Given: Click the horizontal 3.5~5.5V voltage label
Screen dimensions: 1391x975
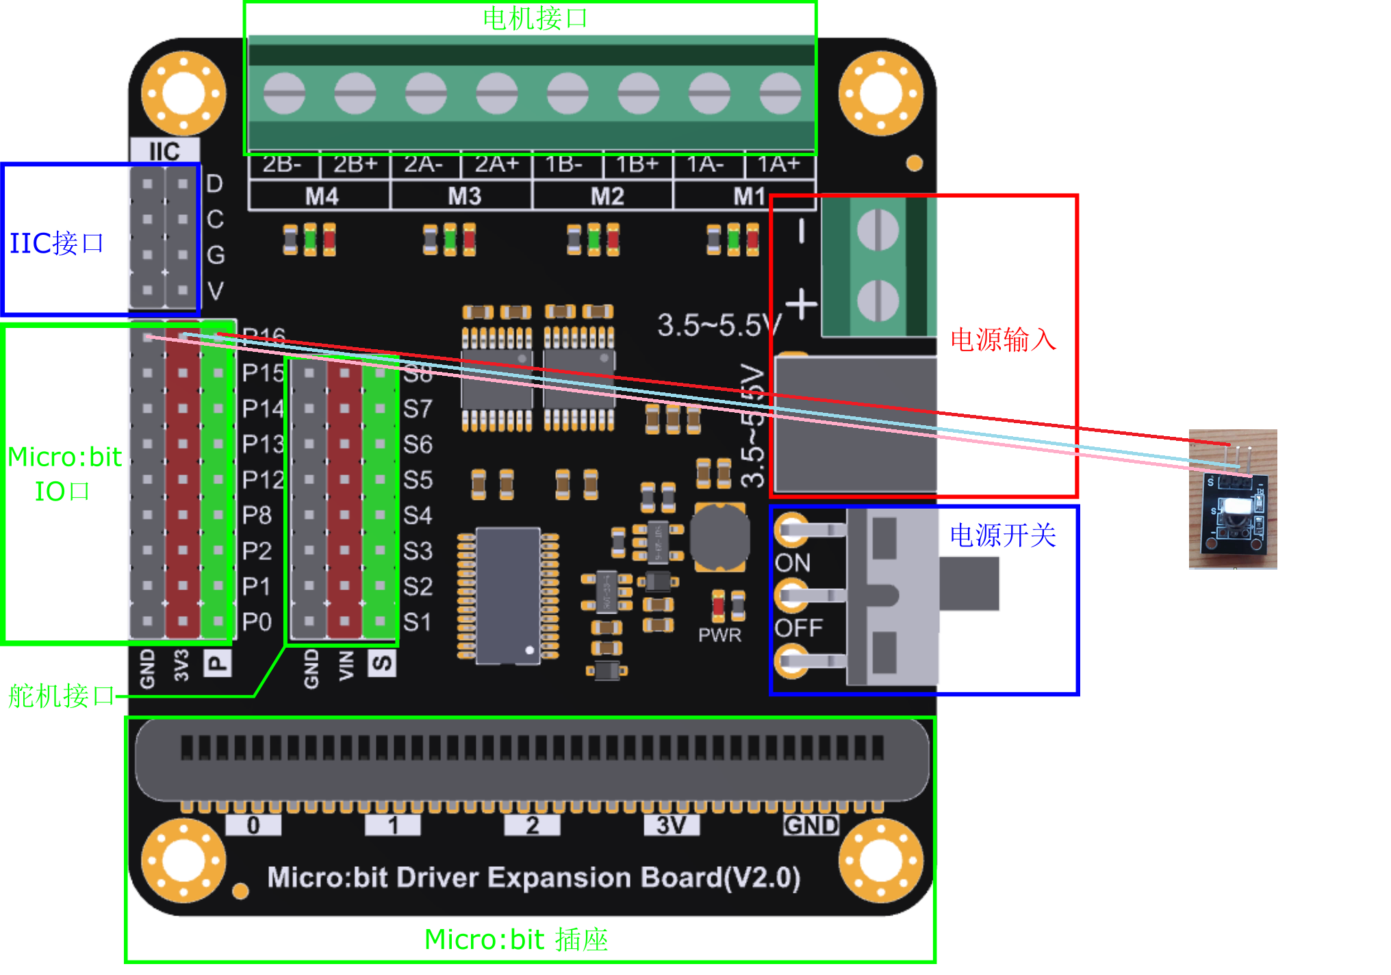Looking at the screenshot, I should point(718,326).
